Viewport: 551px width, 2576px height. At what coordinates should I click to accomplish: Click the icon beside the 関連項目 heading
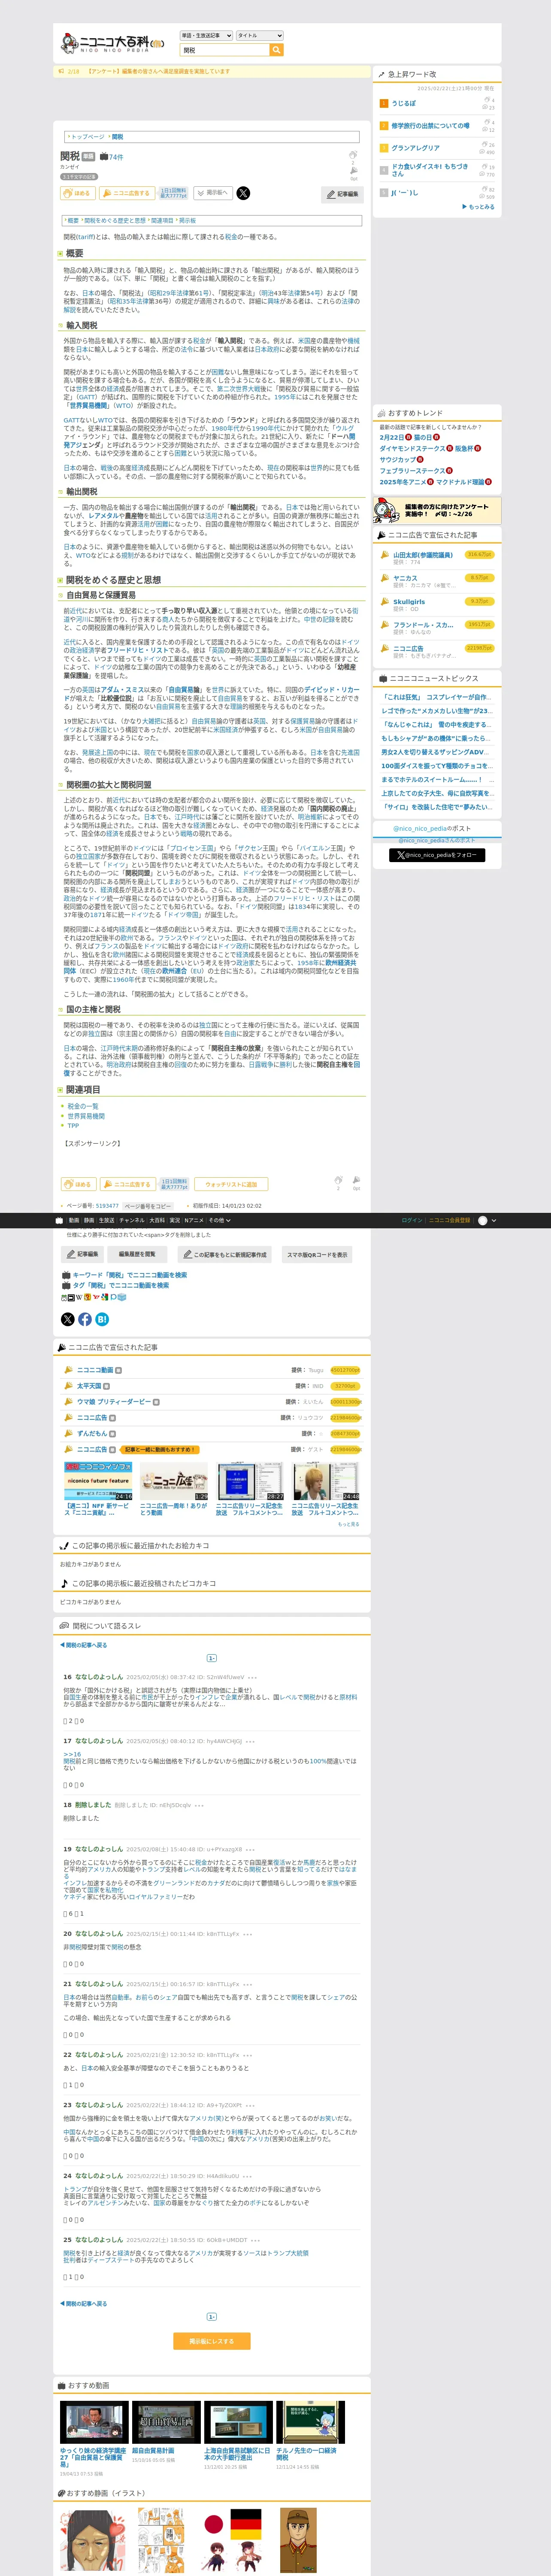[60, 1090]
